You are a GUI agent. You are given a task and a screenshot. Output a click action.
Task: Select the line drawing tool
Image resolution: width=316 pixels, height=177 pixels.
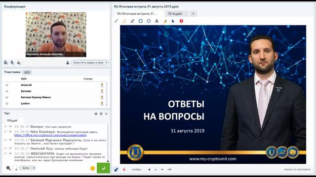coord(117,21)
